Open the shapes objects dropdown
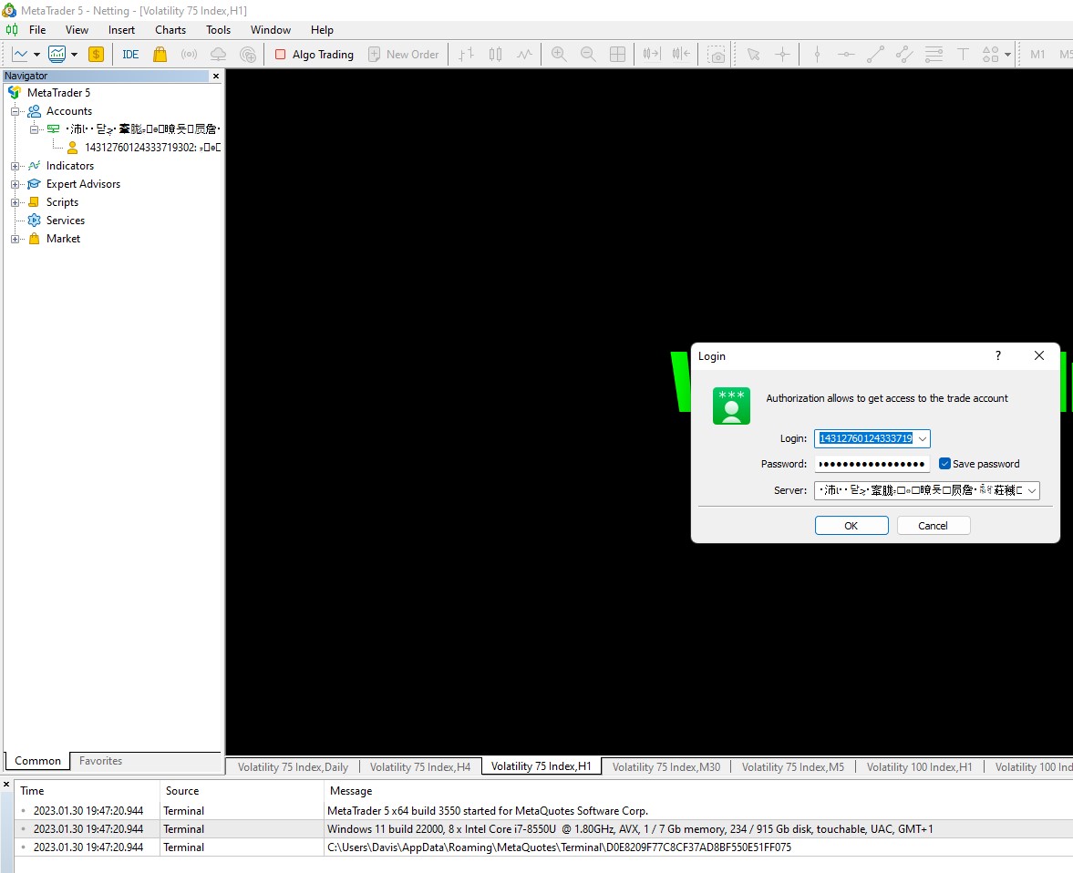 tap(1007, 55)
